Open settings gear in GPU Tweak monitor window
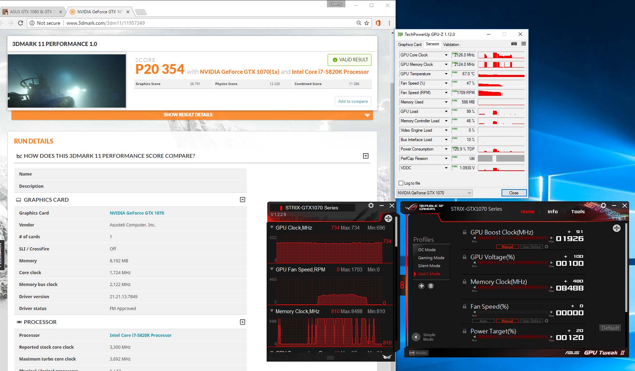Viewport: 635px width, 371px height. 371,206
